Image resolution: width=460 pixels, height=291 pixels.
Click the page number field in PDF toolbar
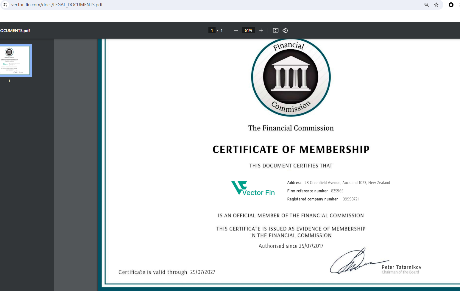[x=212, y=30]
